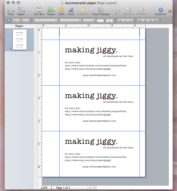Click top card's 'for more info:' line
Viewport: 177px width, 191px height.
pyautogui.click(x=73, y=62)
